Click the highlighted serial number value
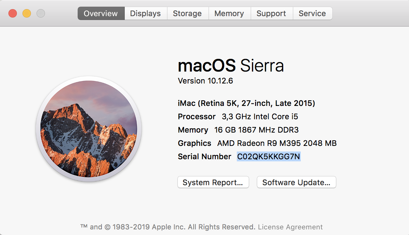 [x=268, y=156]
